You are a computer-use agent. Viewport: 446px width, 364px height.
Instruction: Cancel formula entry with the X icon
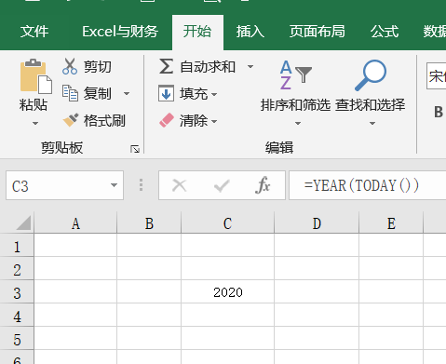click(180, 185)
